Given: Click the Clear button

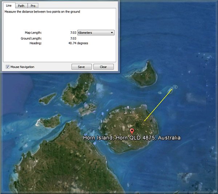Looking at the screenshot, I should 104,67.
